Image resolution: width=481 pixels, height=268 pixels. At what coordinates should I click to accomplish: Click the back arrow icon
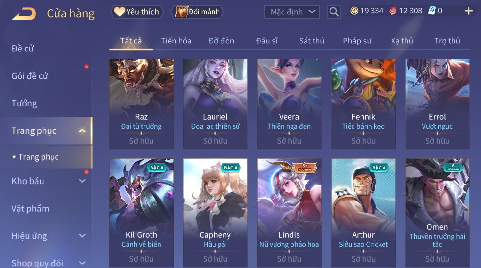24,14
